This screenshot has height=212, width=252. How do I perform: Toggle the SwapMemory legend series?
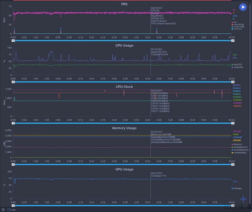click(240, 147)
